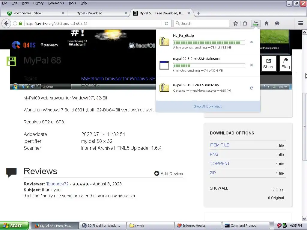
Task: Open the ZIP download option
Action: (x=213, y=173)
